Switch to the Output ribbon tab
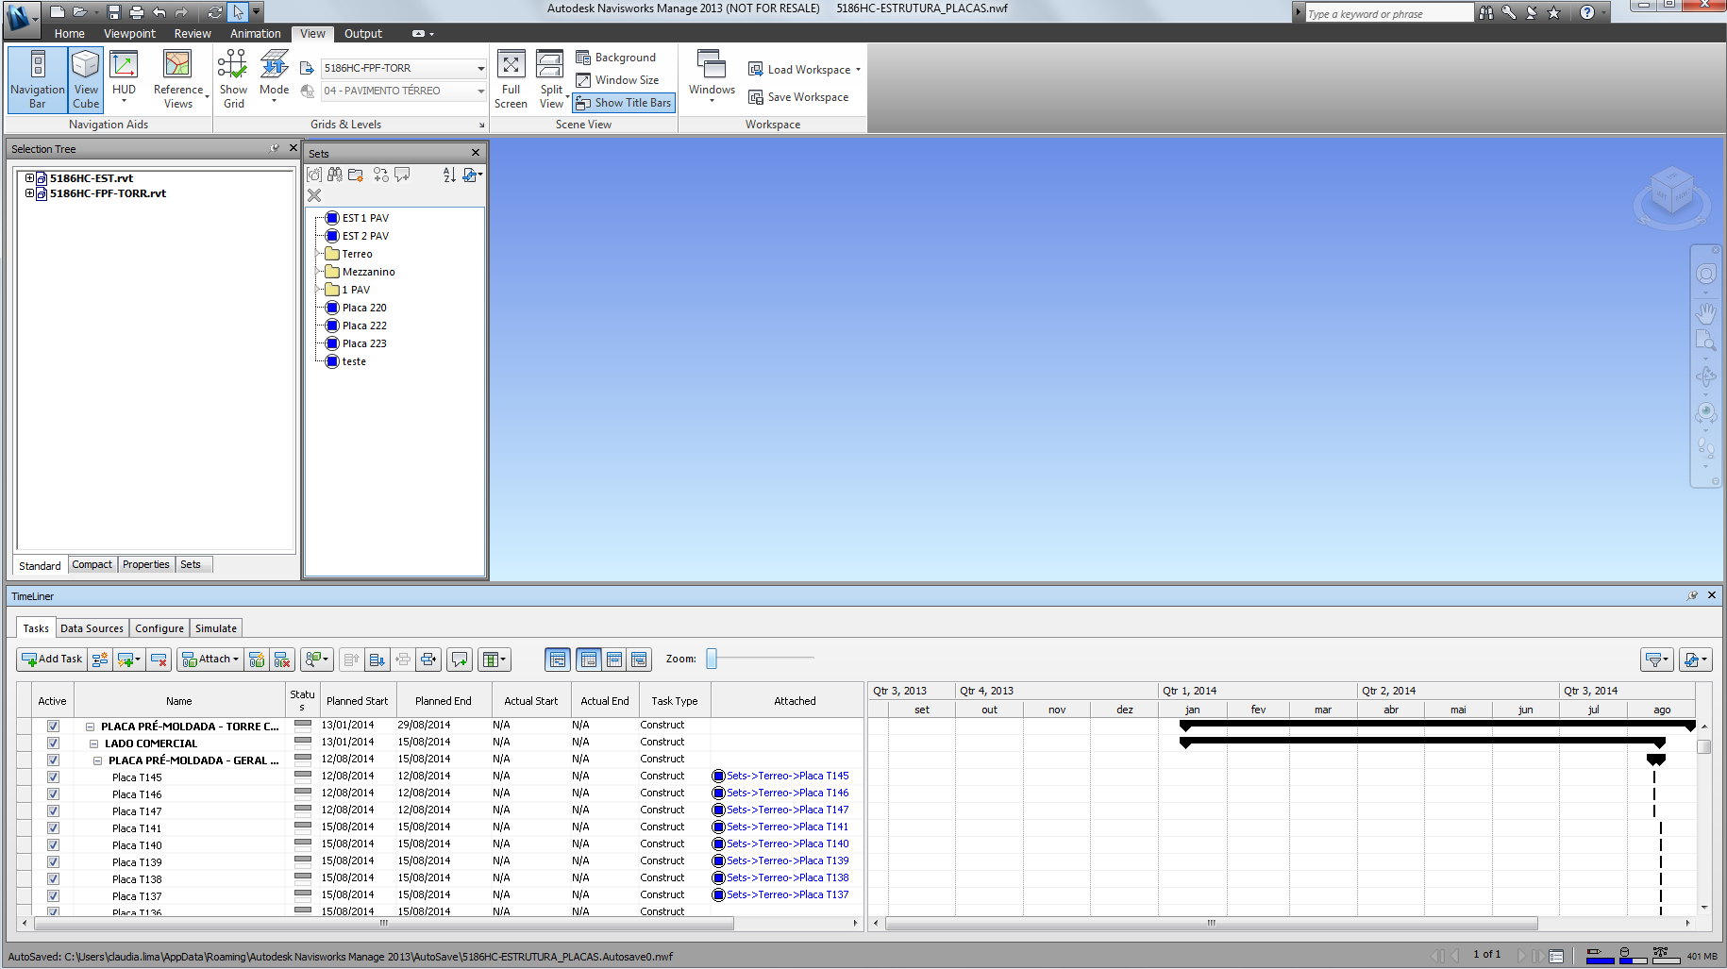 (x=363, y=33)
